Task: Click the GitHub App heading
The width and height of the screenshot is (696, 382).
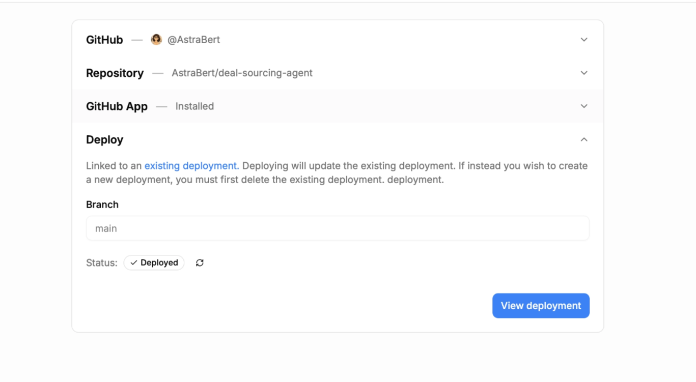Action: [117, 106]
